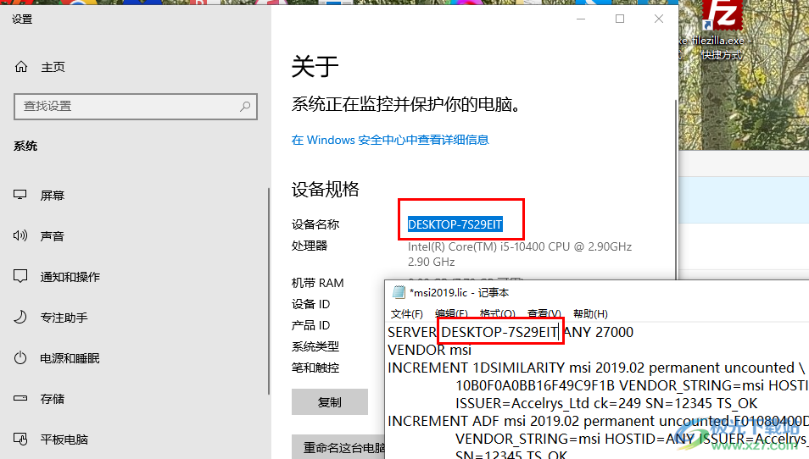Click the INCREMENT 1DSIMILARITY line in Notepad
The height and width of the screenshot is (459, 809).
point(596,368)
